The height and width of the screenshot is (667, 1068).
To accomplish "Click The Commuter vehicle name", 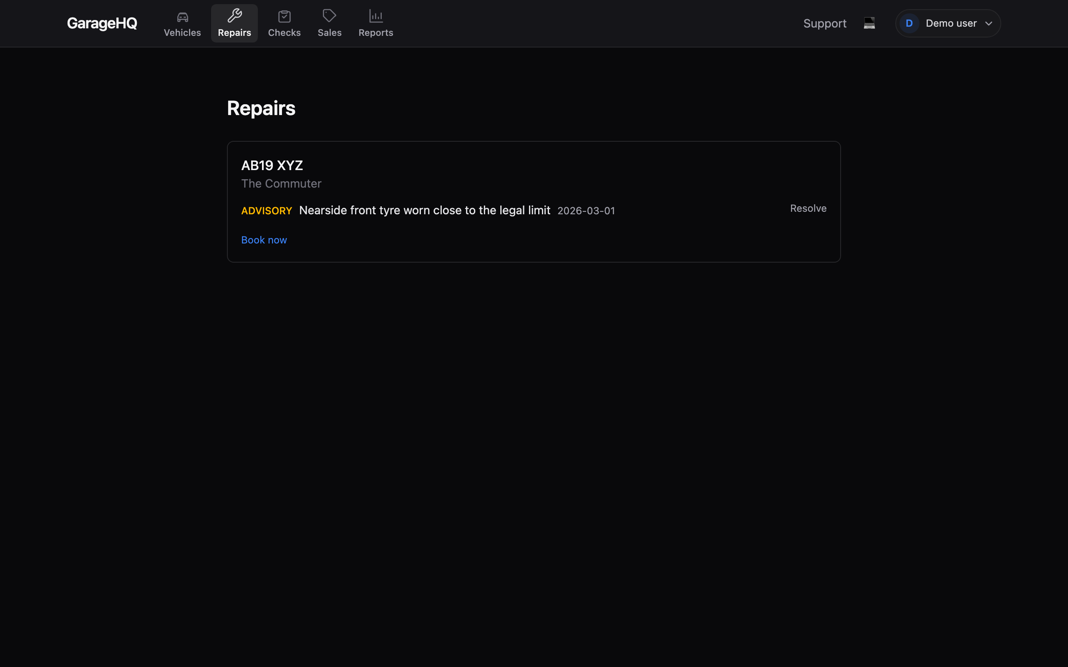I will tap(281, 183).
